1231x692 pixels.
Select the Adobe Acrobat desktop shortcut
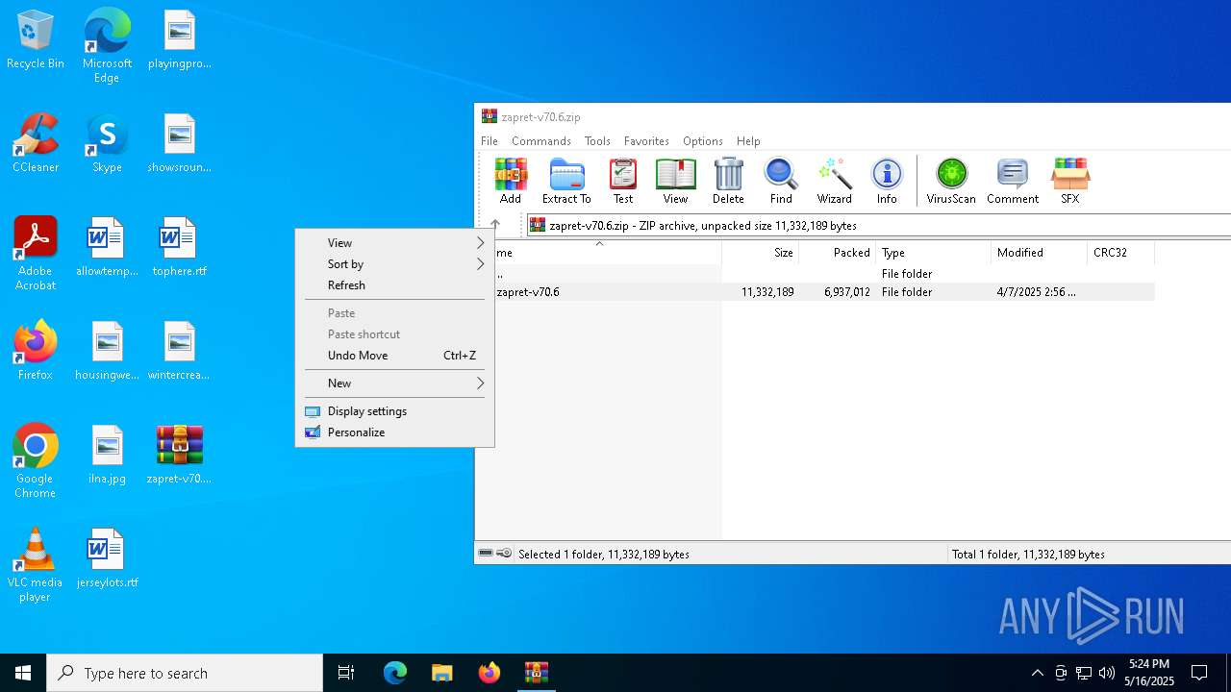pos(36,254)
